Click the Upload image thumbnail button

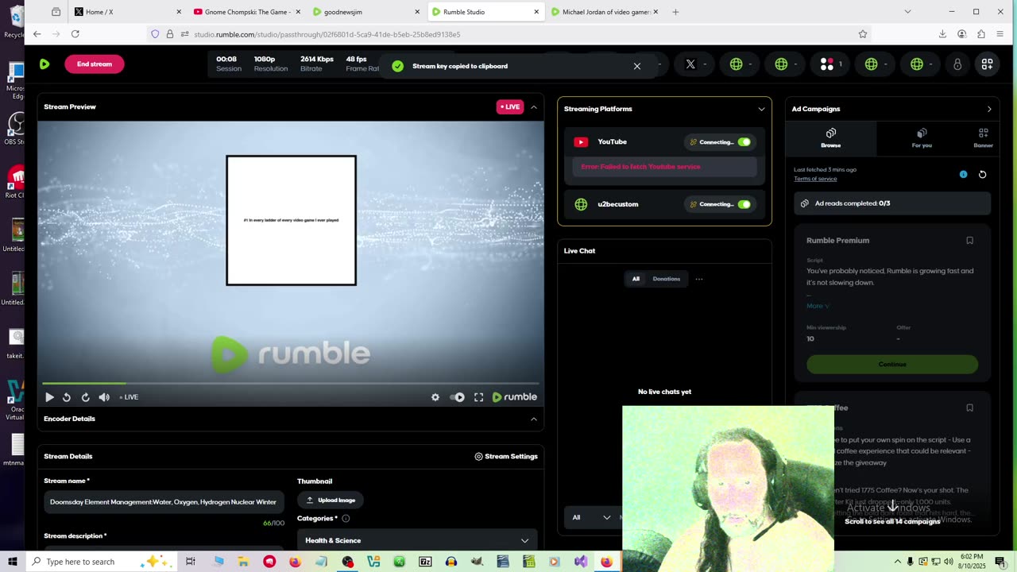tap(331, 500)
